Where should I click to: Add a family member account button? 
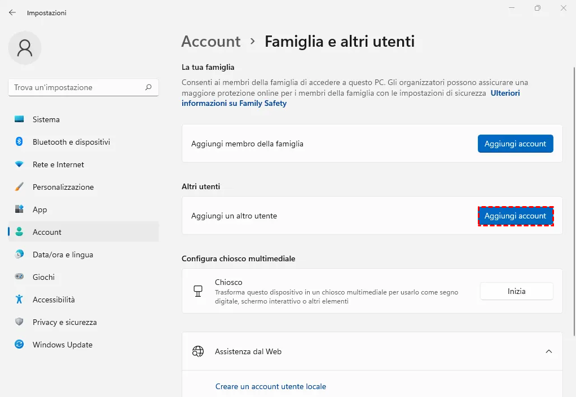coord(515,144)
